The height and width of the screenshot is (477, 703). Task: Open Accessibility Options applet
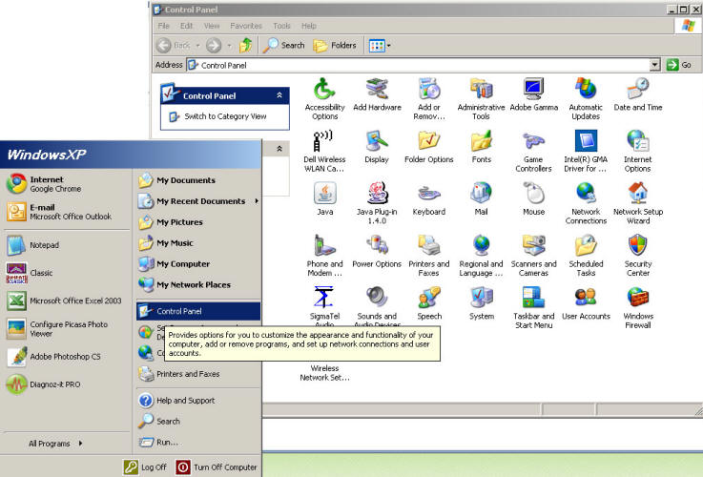(x=324, y=90)
